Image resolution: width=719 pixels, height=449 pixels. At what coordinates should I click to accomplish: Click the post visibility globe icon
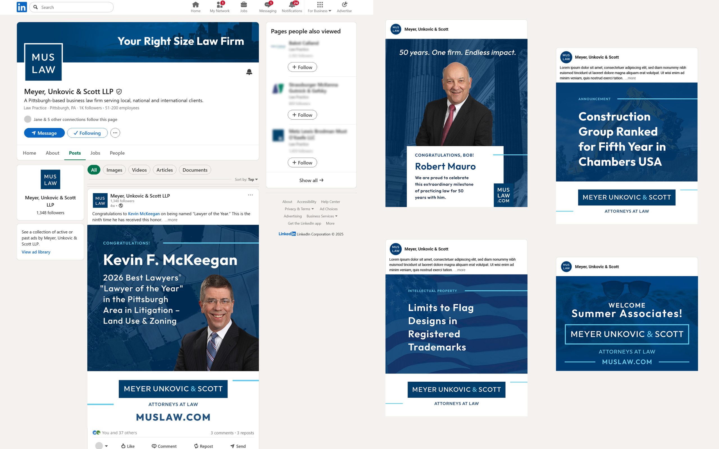point(121,205)
